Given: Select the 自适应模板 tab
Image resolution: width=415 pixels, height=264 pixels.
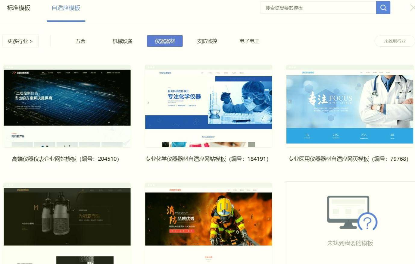Looking at the screenshot, I should pos(66,8).
